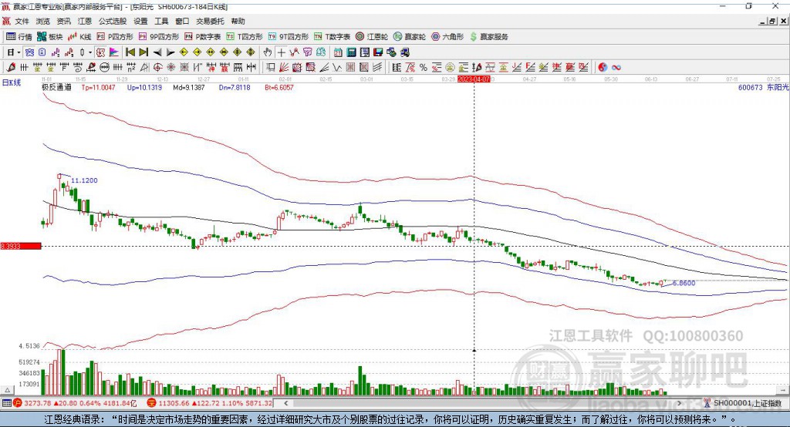
Task: Open the P数字表 tool
Action: coord(203,37)
